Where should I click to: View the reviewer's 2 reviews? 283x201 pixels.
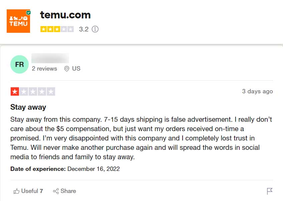tap(44, 69)
